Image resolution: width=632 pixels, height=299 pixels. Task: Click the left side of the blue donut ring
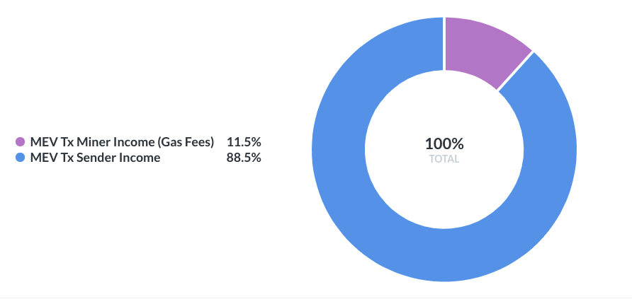(339, 149)
